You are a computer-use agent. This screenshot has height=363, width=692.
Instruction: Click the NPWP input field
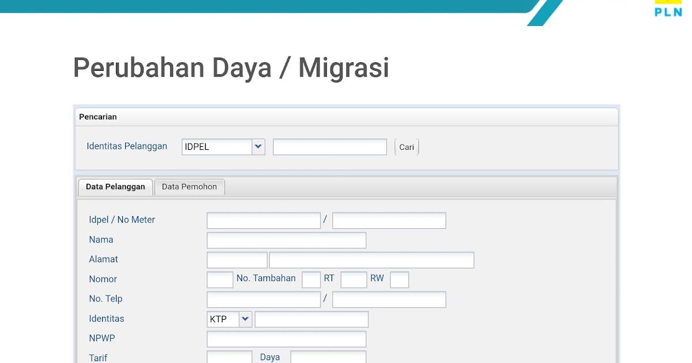point(286,338)
